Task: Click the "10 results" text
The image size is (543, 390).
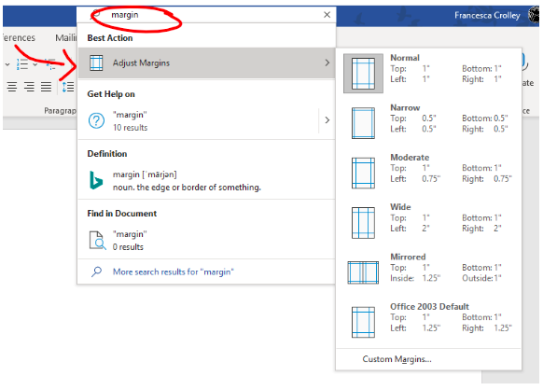Action: click(x=131, y=128)
